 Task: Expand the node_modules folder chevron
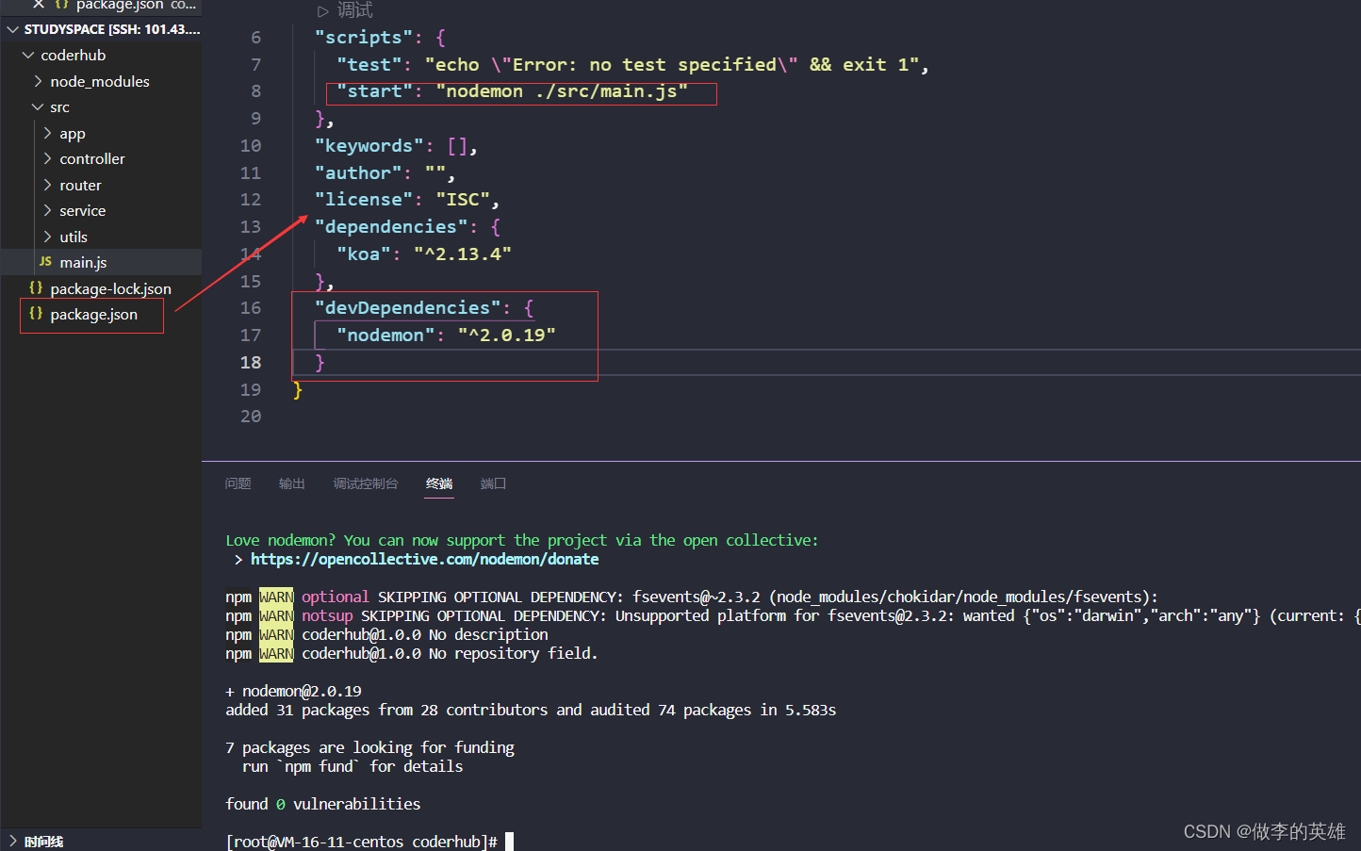pos(38,81)
